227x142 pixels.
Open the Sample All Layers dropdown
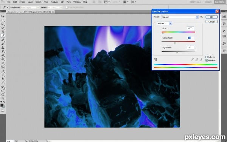[x=55, y=8]
